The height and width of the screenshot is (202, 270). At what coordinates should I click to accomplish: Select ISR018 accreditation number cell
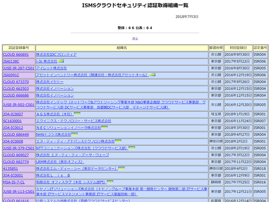point(260,169)
